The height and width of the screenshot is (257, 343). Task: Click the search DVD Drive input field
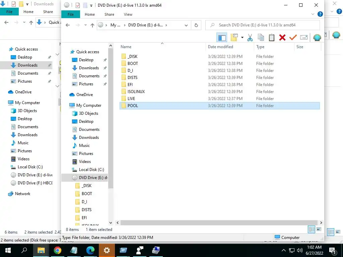pyautogui.click(x=263, y=25)
